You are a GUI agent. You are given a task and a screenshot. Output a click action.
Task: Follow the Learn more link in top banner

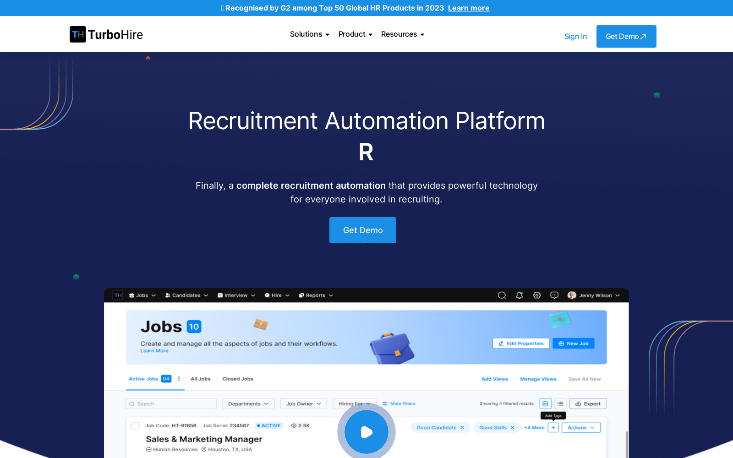(x=469, y=8)
